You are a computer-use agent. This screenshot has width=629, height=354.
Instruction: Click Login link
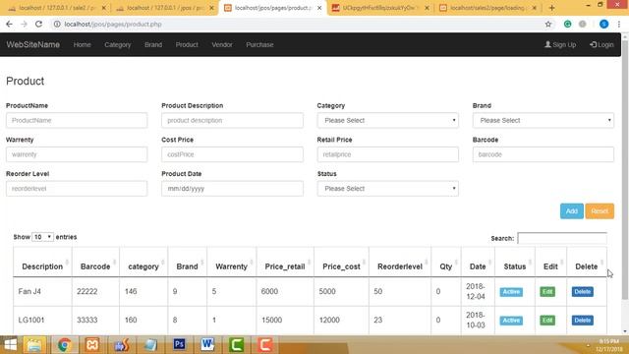click(601, 44)
